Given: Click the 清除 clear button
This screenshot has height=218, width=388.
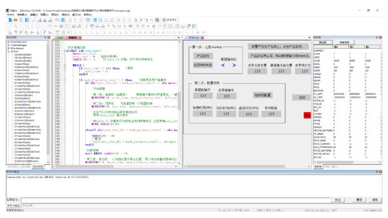Looking at the screenshot, I should (x=375, y=200).
